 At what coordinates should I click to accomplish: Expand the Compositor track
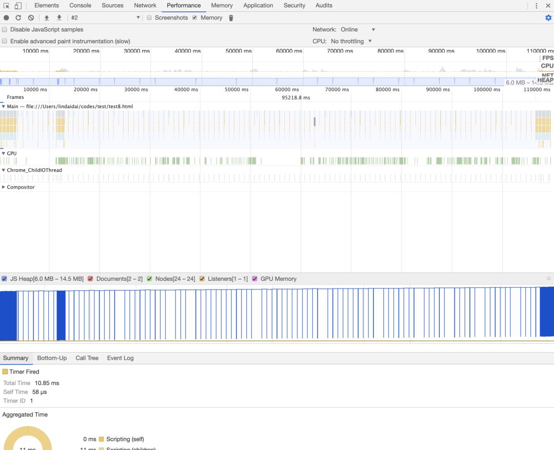(x=4, y=187)
